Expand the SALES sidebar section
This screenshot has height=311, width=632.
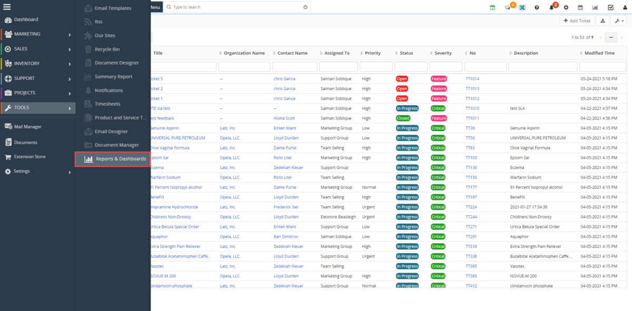37,49
